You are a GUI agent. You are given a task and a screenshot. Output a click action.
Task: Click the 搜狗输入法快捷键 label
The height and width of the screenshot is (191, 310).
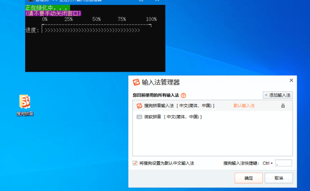[241, 163]
